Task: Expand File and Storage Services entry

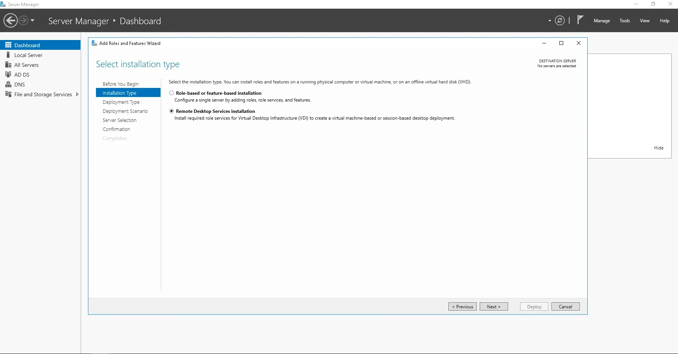Action: click(77, 94)
